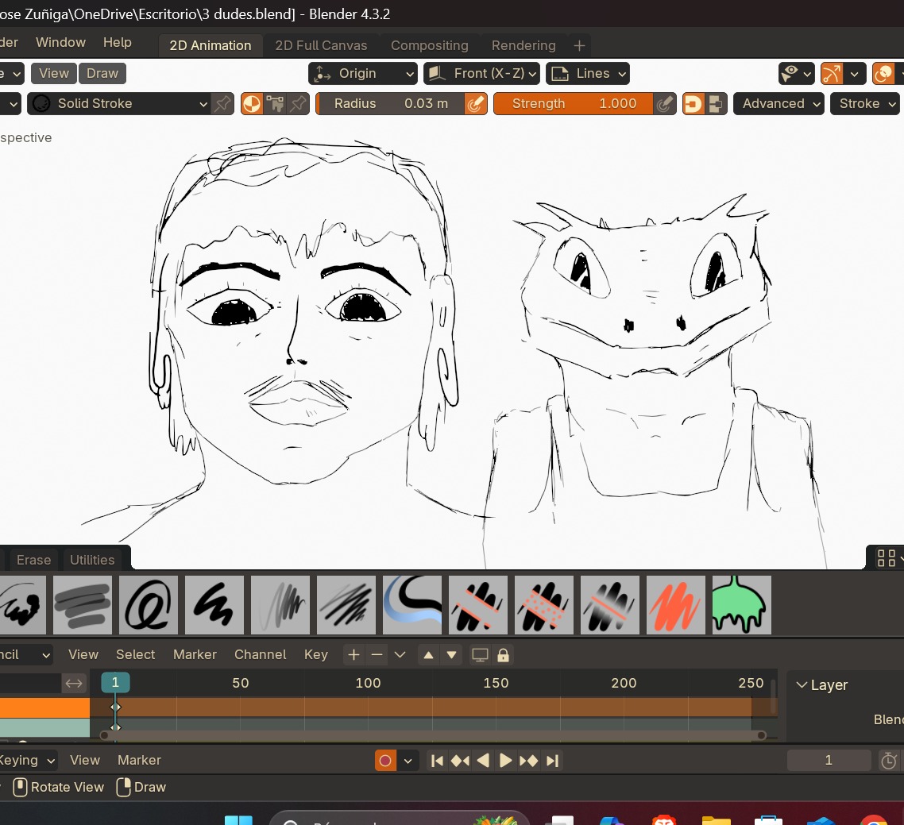This screenshot has width=904, height=825.
Task: Toggle layer isolate lock padlock icon
Action: tap(503, 655)
